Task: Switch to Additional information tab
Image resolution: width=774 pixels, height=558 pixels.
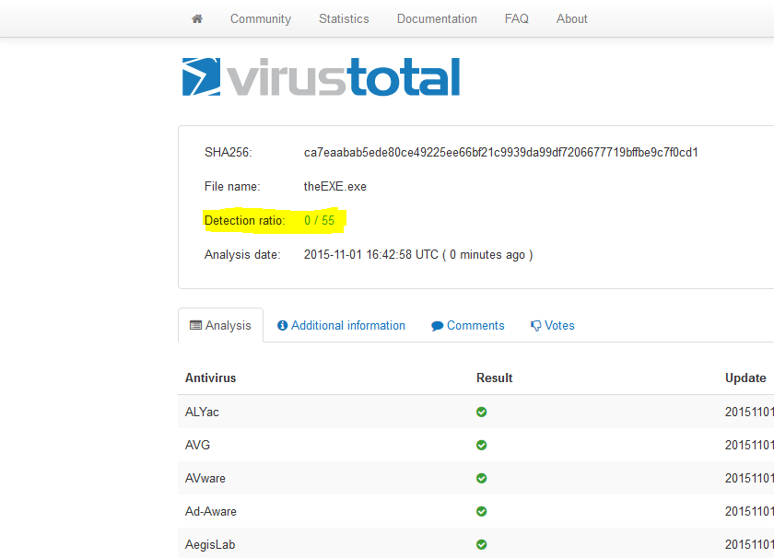Action: (x=341, y=325)
